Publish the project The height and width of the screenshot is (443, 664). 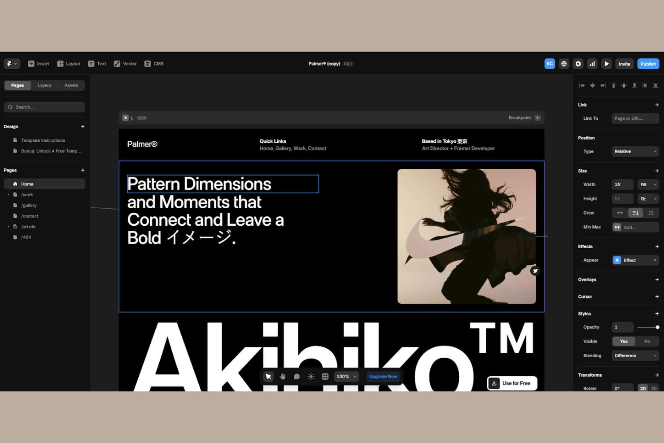(x=648, y=63)
